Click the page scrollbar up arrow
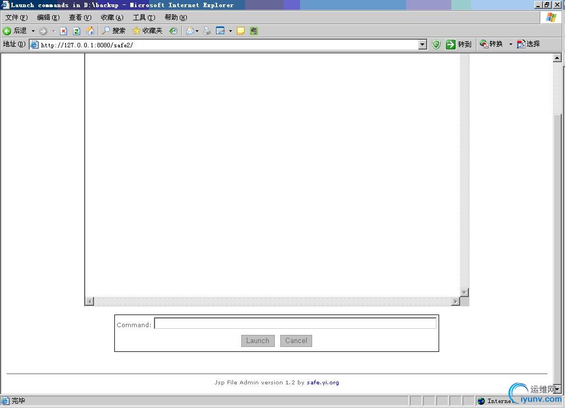Screen dimensions: 565x408 557,58
